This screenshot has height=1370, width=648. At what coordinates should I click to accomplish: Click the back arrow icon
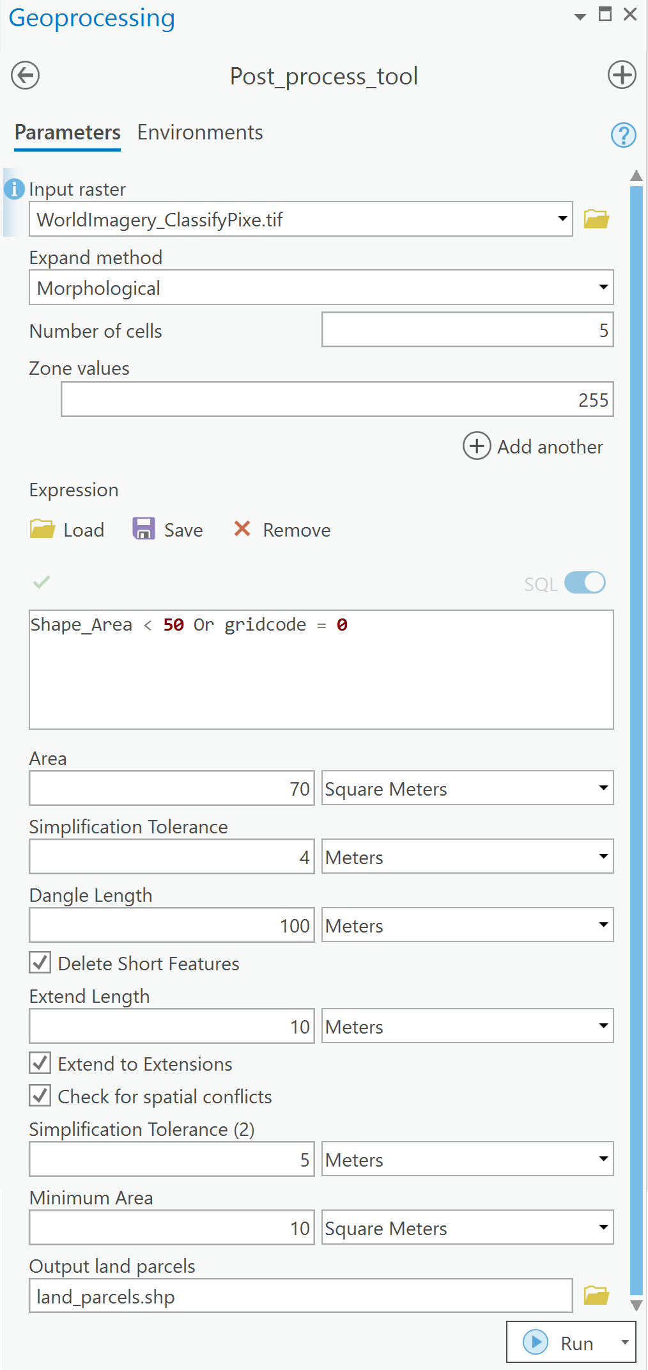tap(26, 75)
